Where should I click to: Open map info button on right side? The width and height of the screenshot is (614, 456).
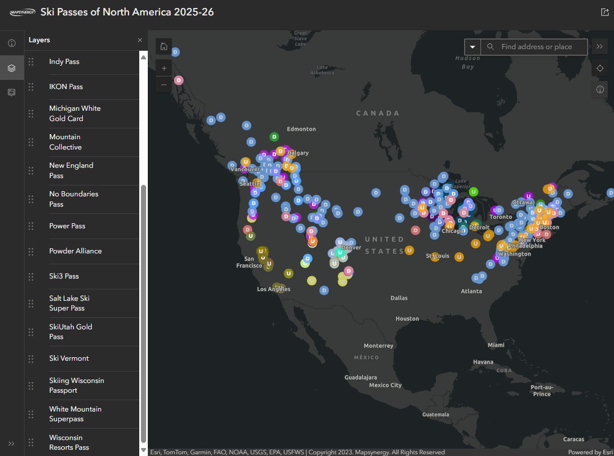click(600, 90)
